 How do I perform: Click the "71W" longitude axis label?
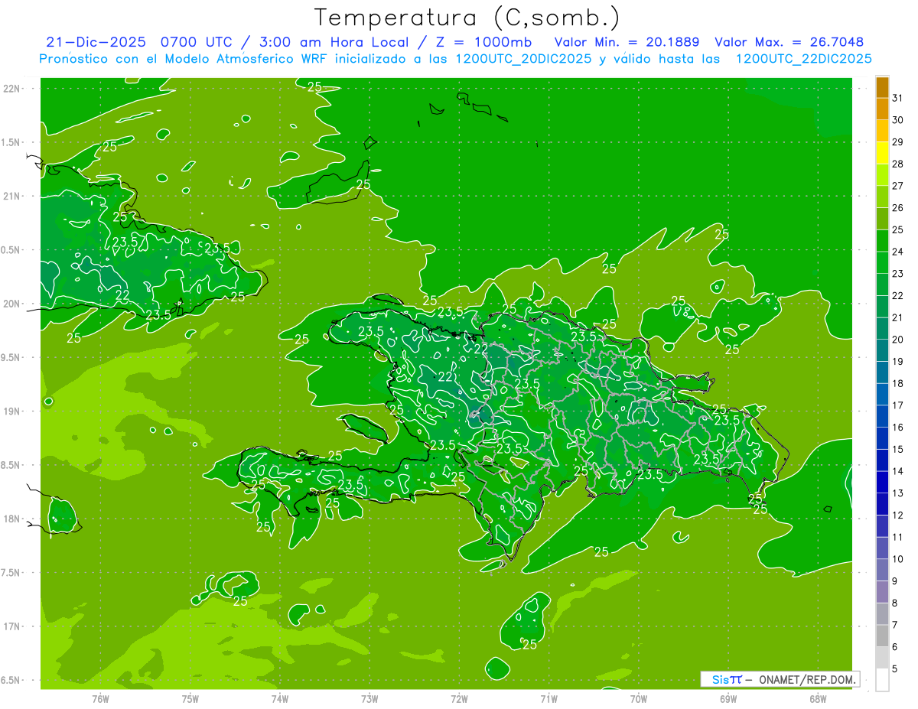[x=549, y=699]
